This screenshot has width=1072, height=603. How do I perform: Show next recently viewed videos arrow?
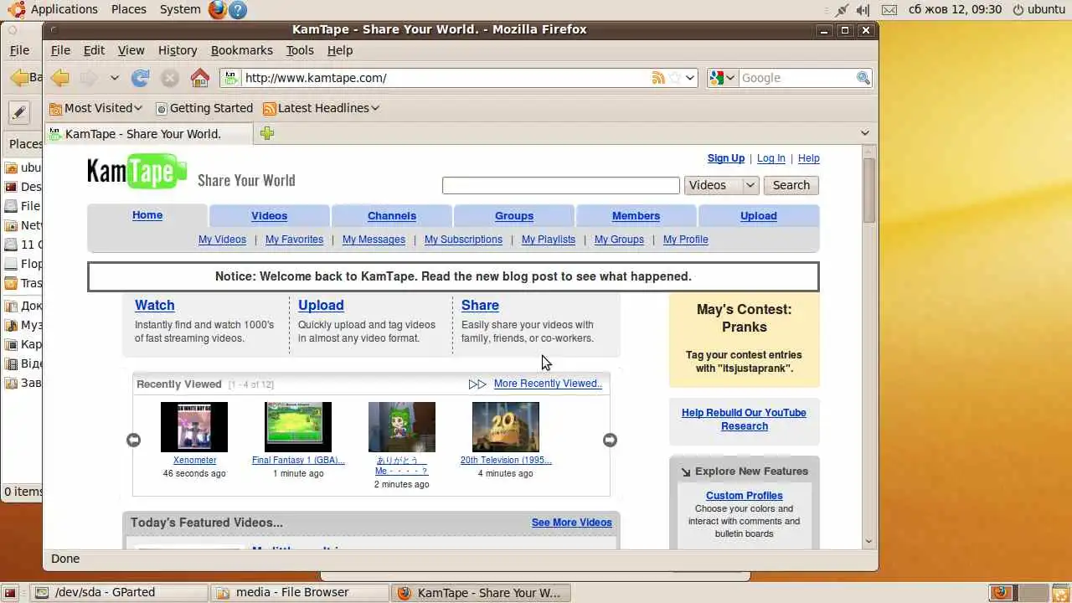610,440
